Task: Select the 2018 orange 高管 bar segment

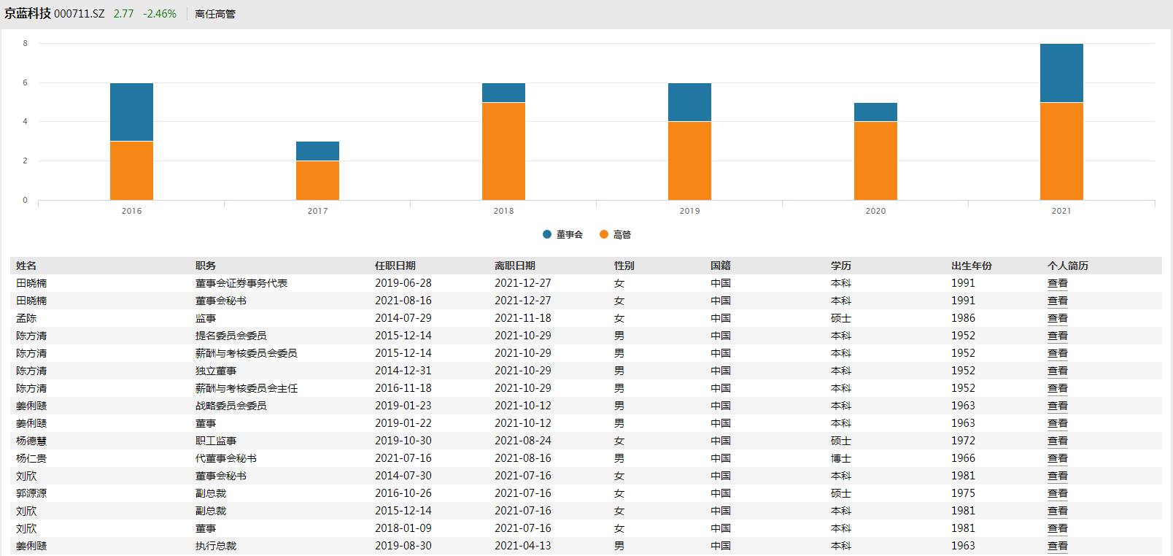Action: 503,151
